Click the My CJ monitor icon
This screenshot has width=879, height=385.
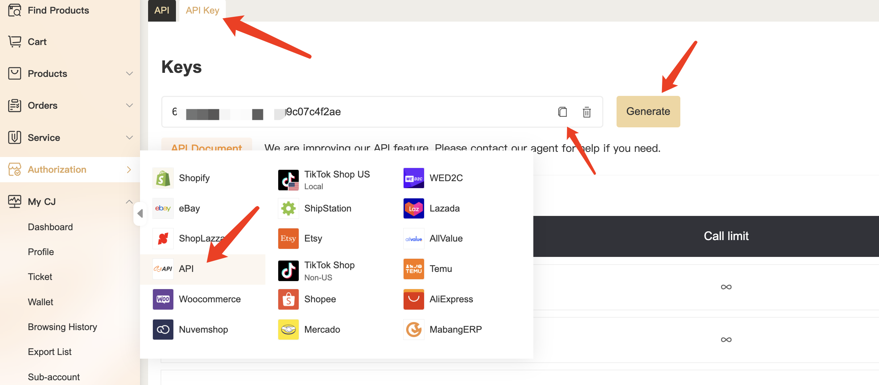coord(15,202)
